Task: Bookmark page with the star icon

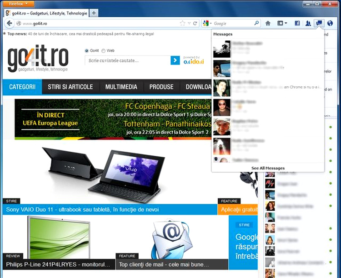Action: [x=182, y=23]
